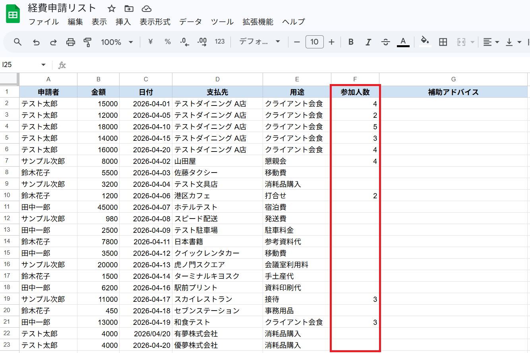Select cell with 虎ノ門スクエア
Image resolution: width=530 pixels, height=353 pixels.
click(217, 265)
